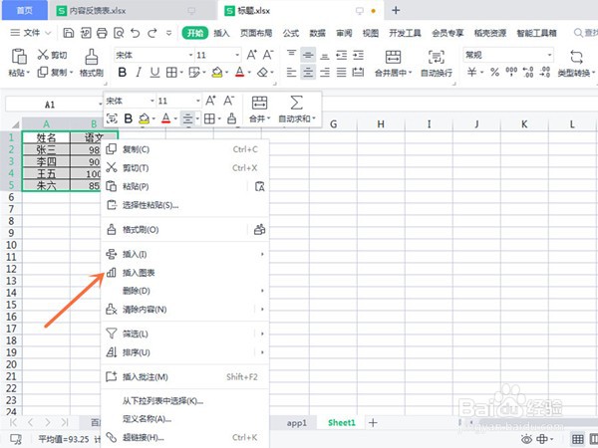Screen dimensions: 598x448
Task: Switch to the 页面布局 ribbon tab
Action: [256, 33]
